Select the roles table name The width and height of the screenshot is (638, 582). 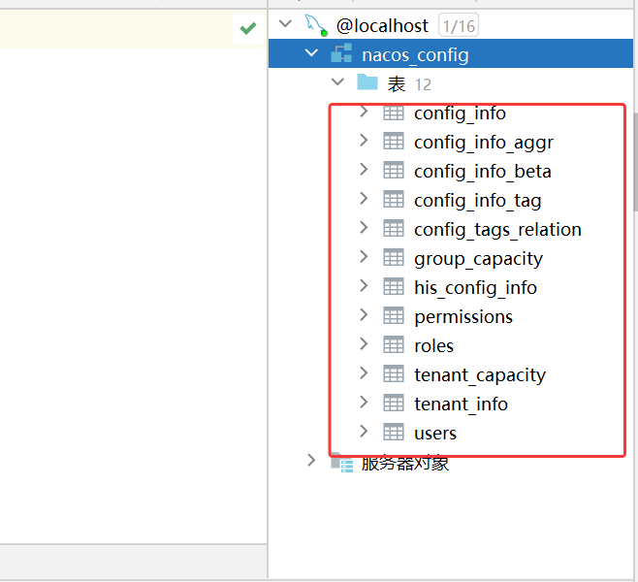click(433, 346)
